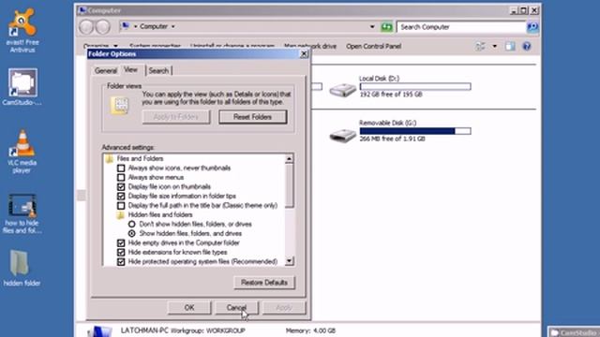The height and width of the screenshot is (337, 600).
Task: Switch to the Search tab
Action: [158, 71]
